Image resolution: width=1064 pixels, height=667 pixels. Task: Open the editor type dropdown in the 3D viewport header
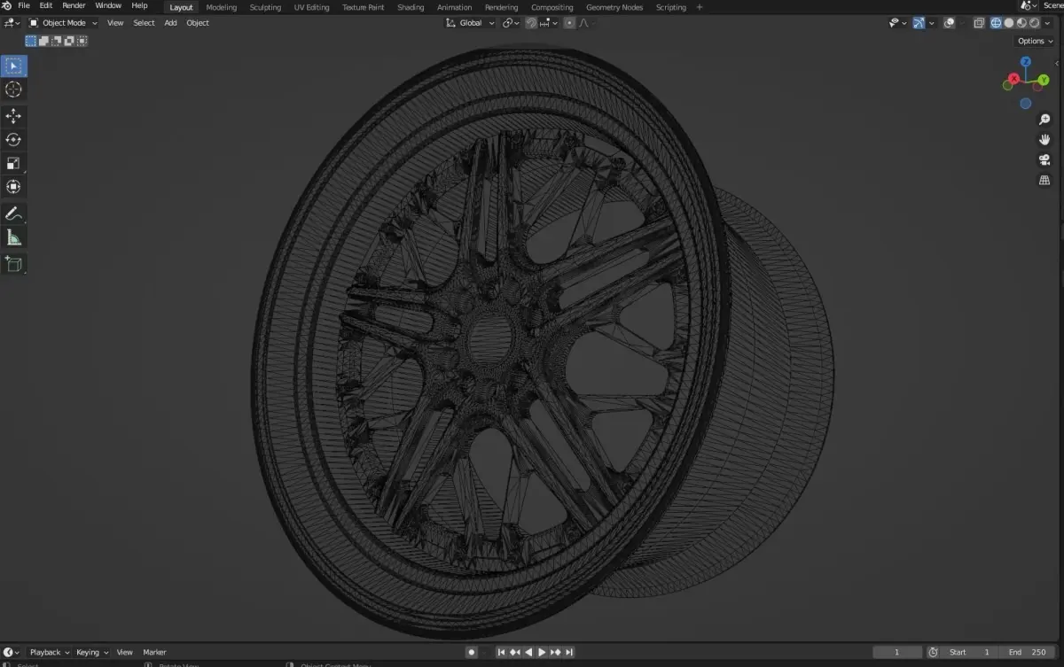(12, 23)
